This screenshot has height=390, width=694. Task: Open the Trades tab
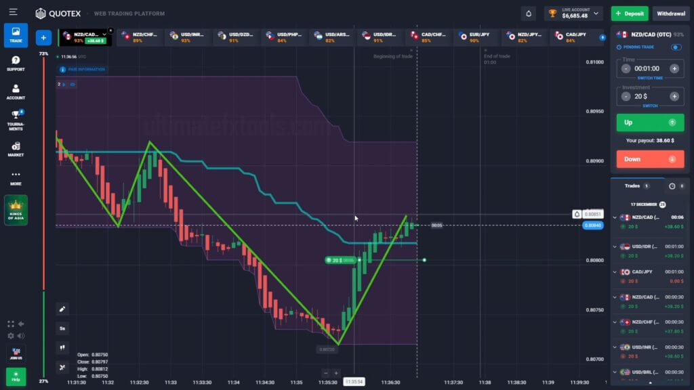click(636, 186)
